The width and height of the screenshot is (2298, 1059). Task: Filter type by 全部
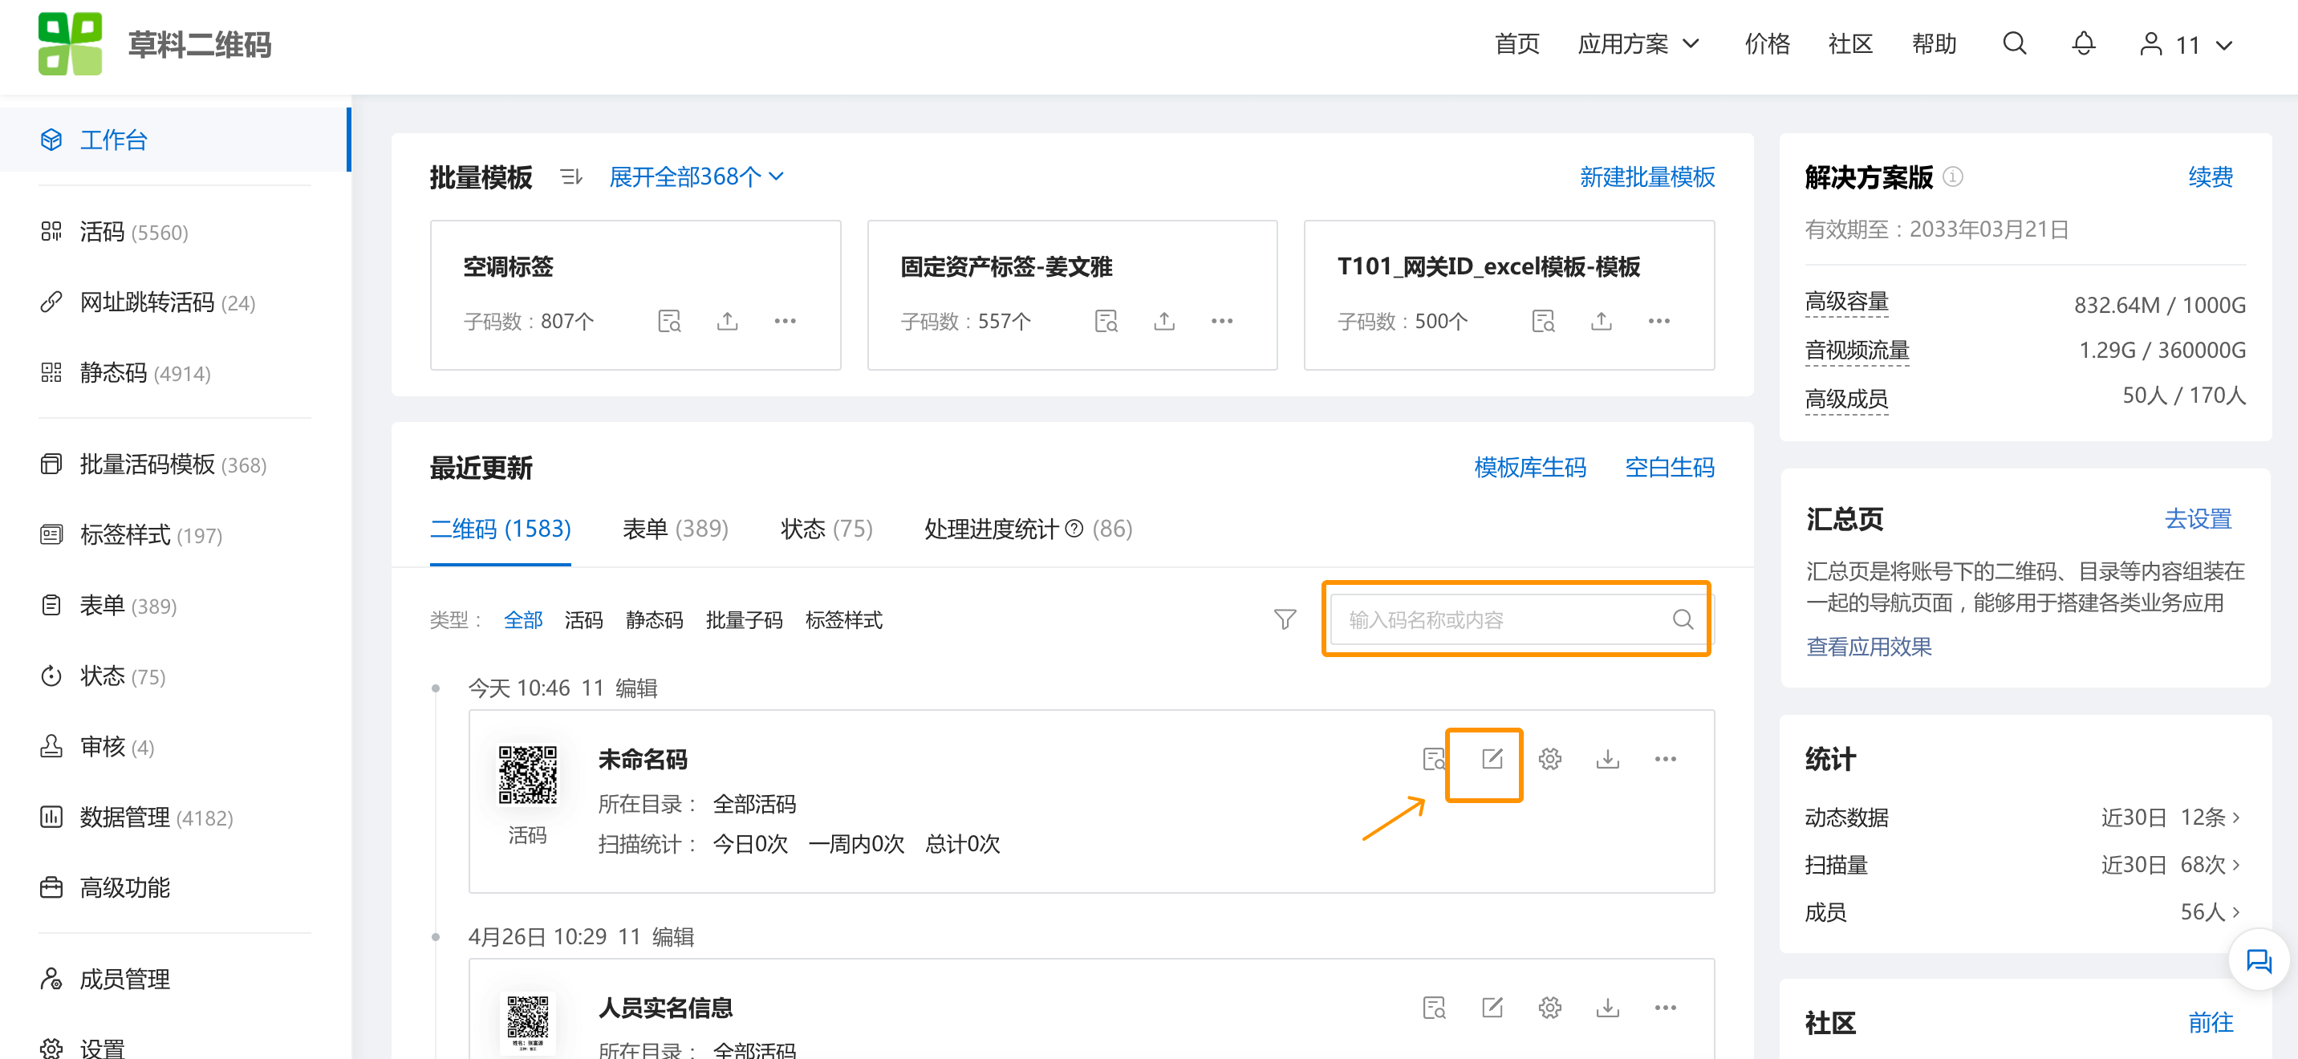tap(523, 619)
